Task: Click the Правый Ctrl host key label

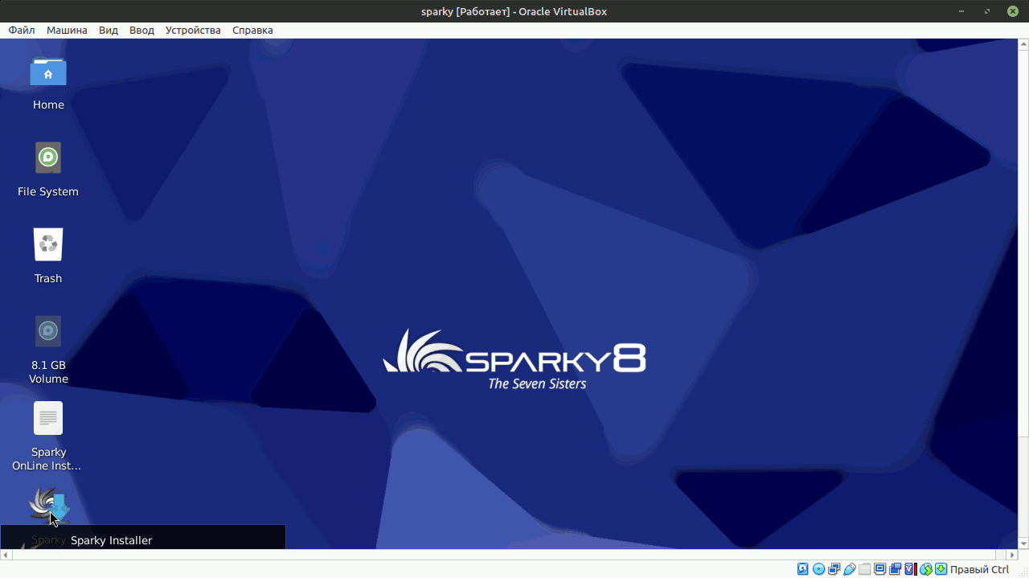Action: [x=979, y=569]
